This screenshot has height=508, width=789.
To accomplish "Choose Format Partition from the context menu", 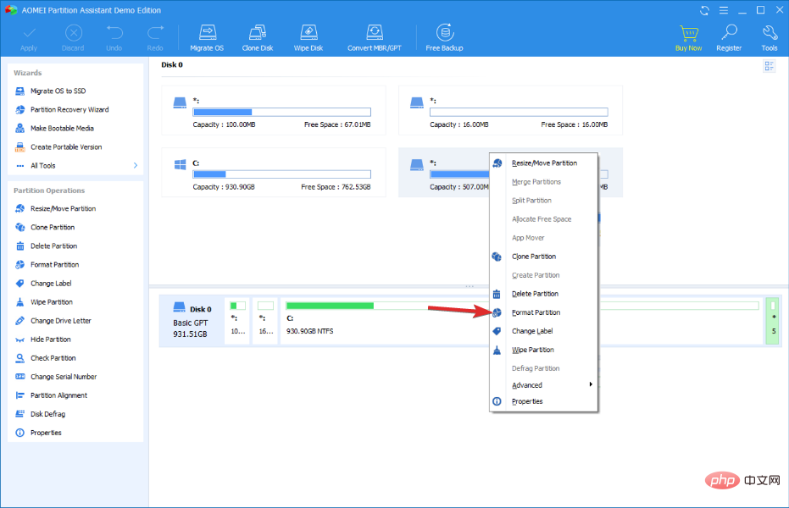I will click(x=536, y=312).
